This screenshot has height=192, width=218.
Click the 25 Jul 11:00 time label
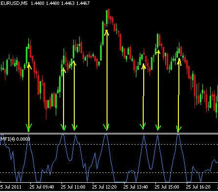pyautogui.click(x=73, y=187)
